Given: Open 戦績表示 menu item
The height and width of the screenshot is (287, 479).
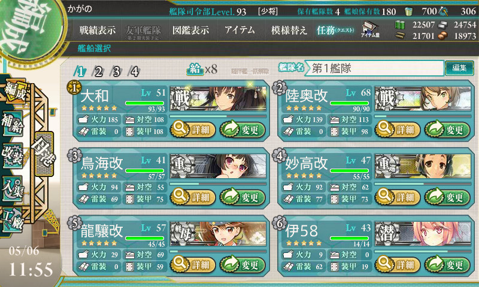Looking at the screenshot, I should pyautogui.click(x=98, y=30).
